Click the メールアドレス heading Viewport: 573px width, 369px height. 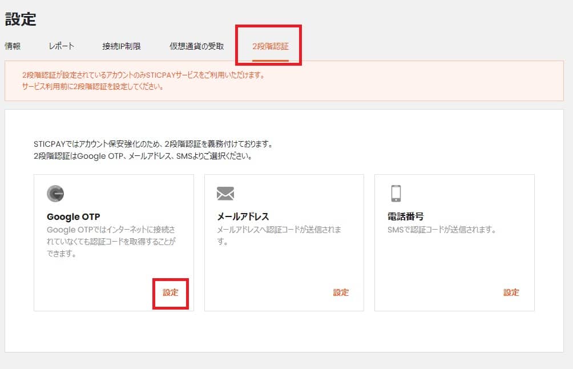(243, 216)
